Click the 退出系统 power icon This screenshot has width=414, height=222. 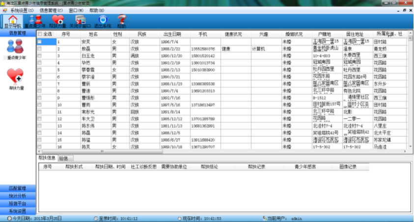103,20
